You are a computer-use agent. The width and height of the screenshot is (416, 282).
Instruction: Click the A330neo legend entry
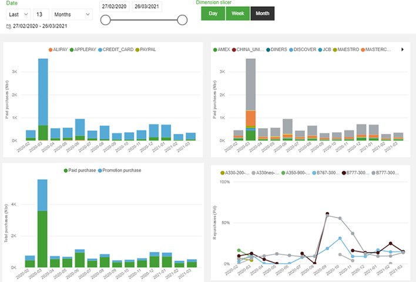click(x=266, y=173)
